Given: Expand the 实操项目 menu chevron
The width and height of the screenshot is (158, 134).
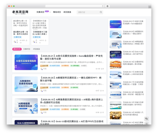Looking at the screenshot, I should click(50, 12).
